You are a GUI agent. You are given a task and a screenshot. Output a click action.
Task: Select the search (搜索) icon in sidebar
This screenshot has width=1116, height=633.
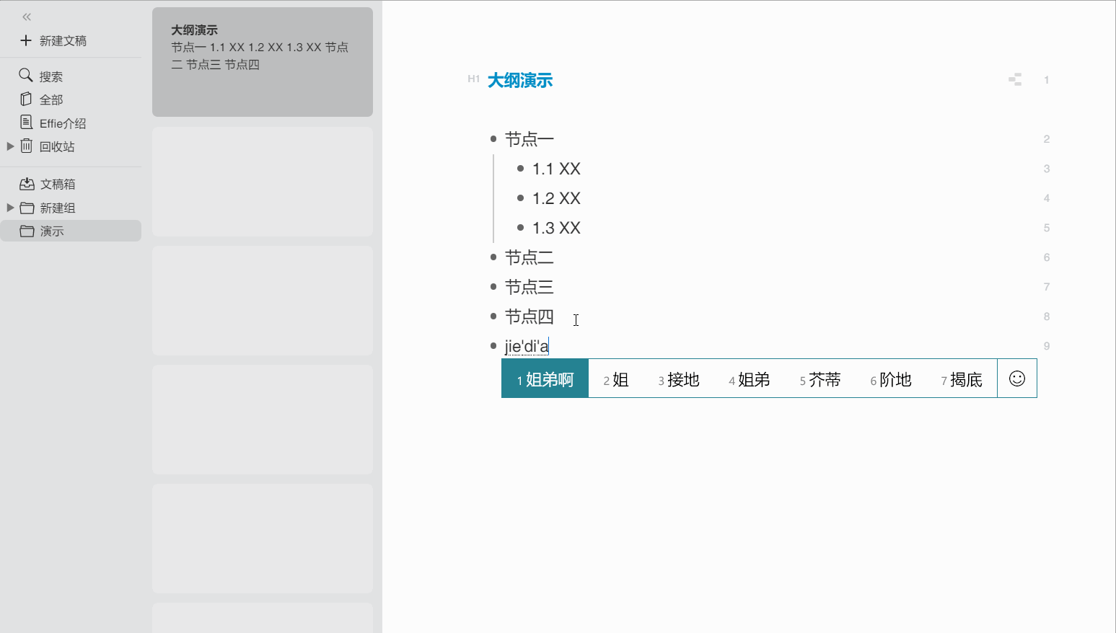click(x=26, y=75)
